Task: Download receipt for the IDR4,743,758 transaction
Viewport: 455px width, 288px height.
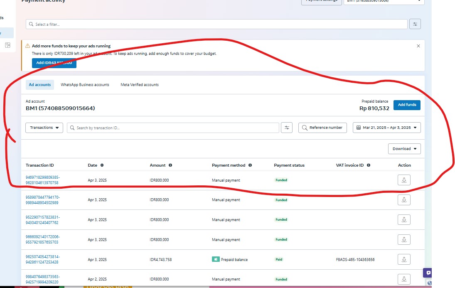Action: [403, 259]
